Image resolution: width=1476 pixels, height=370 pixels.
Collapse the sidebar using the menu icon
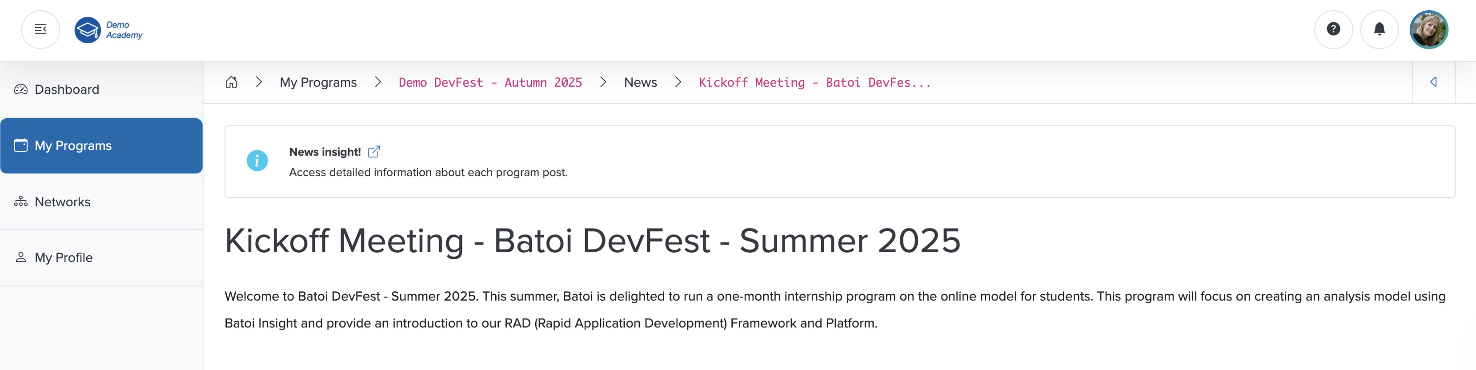coord(41,29)
